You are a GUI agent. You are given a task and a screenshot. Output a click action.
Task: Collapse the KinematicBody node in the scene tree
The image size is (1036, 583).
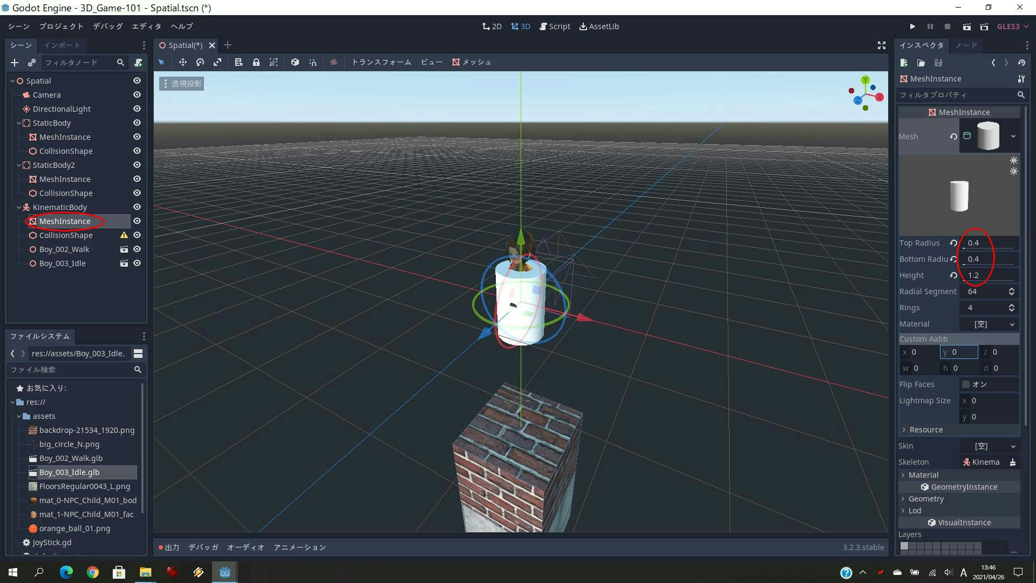click(x=18, y=207)
